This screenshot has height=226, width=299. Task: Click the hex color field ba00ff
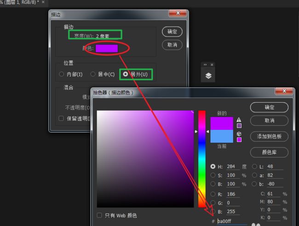tap(232, 221)
